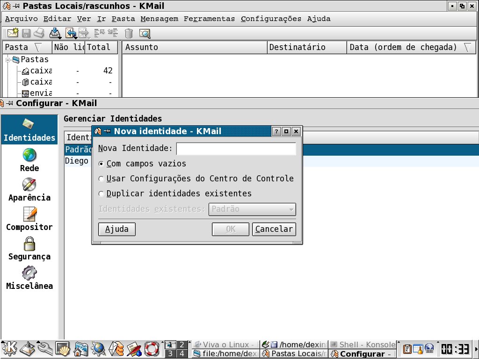Open the Aparência settings section
The image size is (479, 359).
(x=29, y=189)
